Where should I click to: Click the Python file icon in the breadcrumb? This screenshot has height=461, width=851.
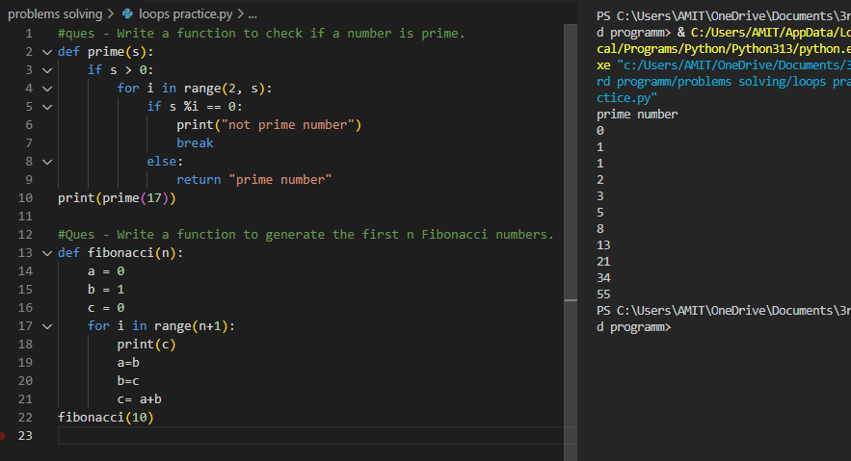coord(127,14)
